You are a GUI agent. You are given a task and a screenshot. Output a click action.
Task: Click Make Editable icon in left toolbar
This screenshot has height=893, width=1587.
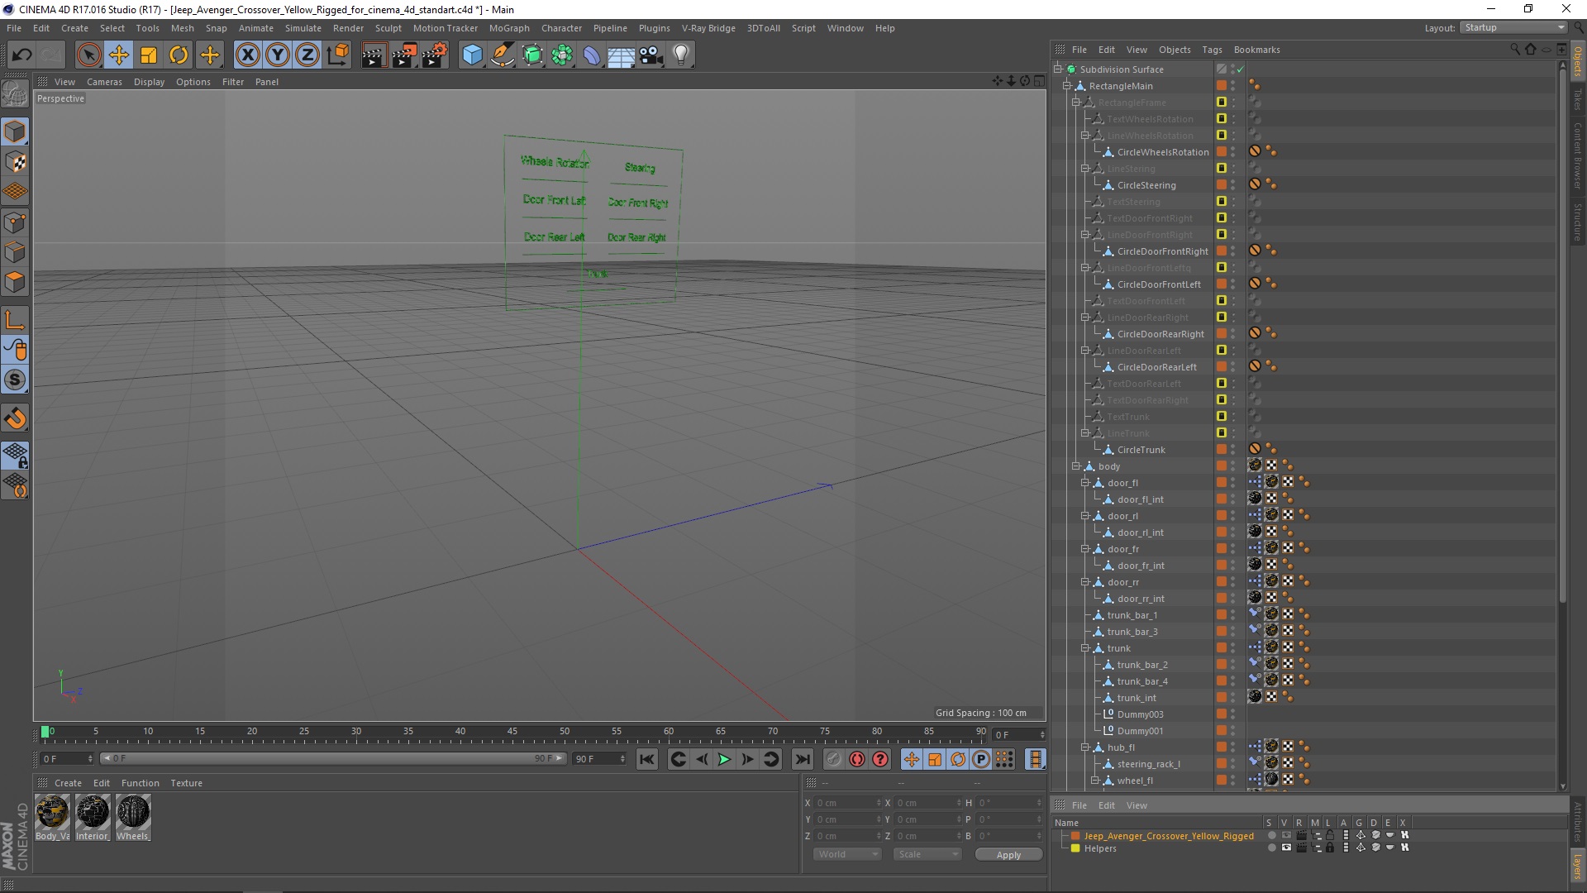15,93
